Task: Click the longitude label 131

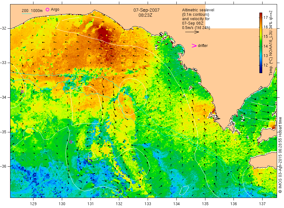Action: (91, 204)
